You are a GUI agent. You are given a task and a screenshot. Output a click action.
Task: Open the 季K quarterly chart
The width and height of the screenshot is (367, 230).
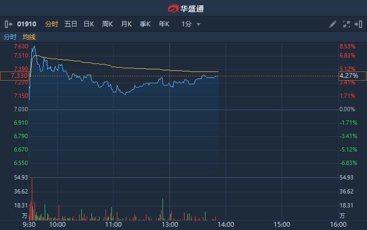pyautogui.click(x=145, y=24)
